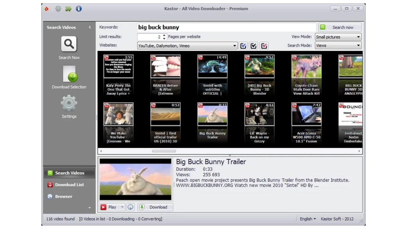Click the Download button below preview
The image size is (407, 229).
155,207
